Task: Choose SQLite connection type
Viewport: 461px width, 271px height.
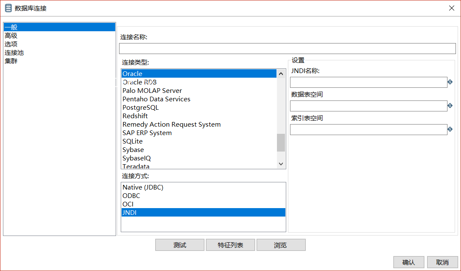Action: [x=199, y=141]
